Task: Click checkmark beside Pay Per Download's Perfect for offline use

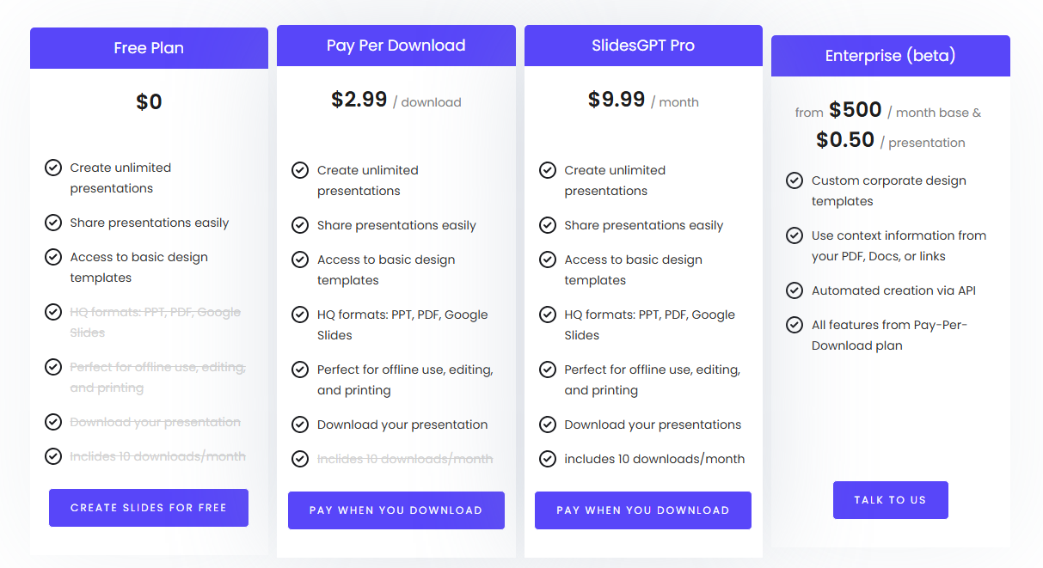Action: click(x=300, y=370)
